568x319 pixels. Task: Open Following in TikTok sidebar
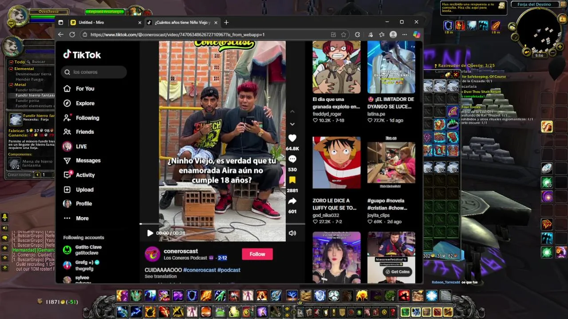[81, 118]
